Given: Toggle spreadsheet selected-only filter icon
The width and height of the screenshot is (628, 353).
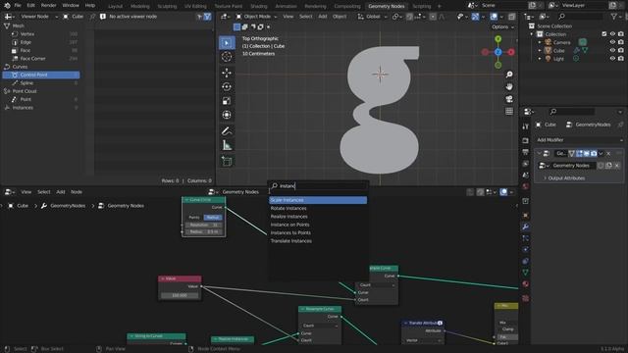Looking at the screenshot, I should coord(199,17).
